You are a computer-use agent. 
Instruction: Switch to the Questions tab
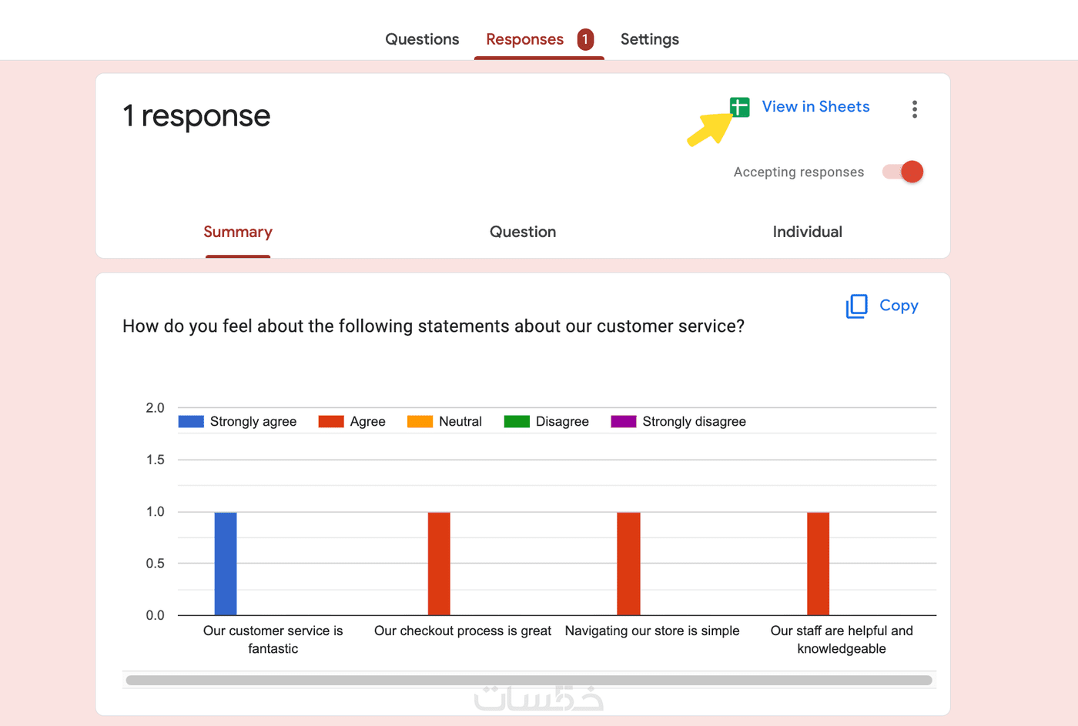[422, 39]
